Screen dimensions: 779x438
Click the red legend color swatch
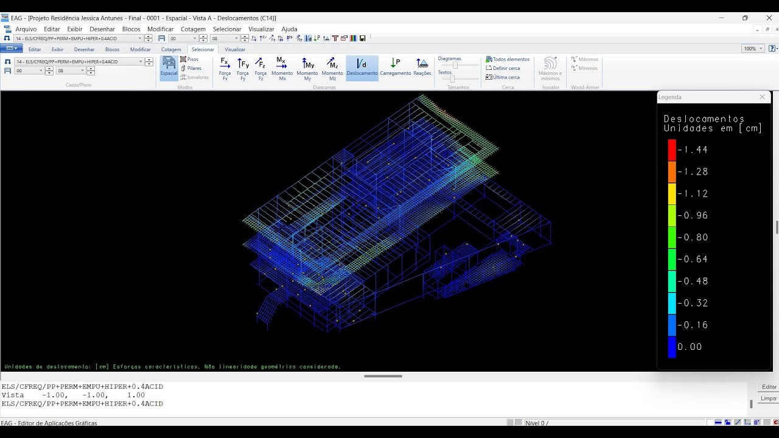[672, 150]
